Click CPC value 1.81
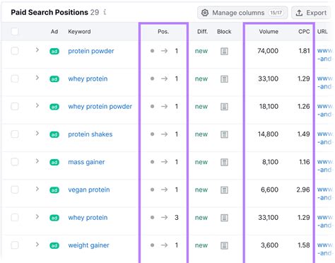This screenshot has width=335, height=263. [305, 51]
